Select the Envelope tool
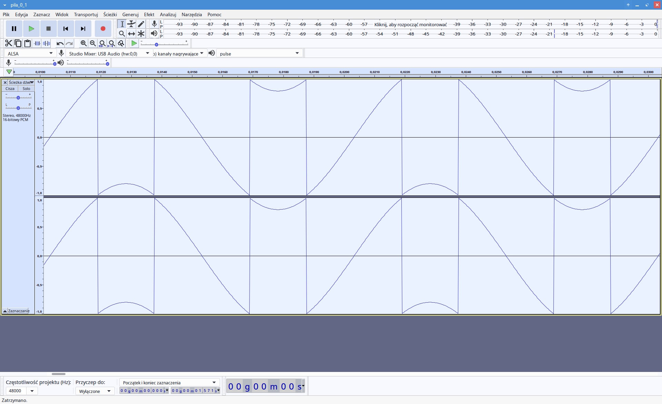The width and height of the screenshot is (662, 404). (131, 24)
